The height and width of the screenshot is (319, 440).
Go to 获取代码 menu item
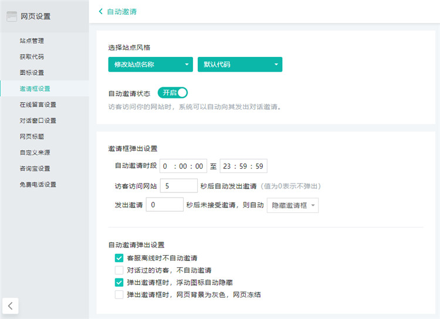[32, 57]
